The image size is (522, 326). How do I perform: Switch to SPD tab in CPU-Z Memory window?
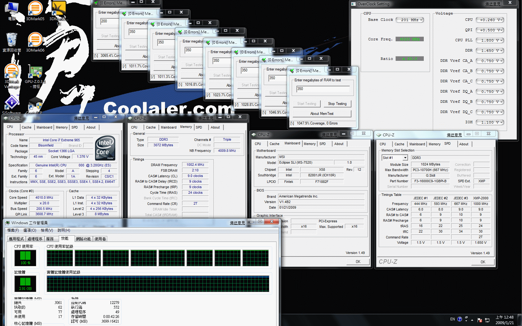[199, 128]
